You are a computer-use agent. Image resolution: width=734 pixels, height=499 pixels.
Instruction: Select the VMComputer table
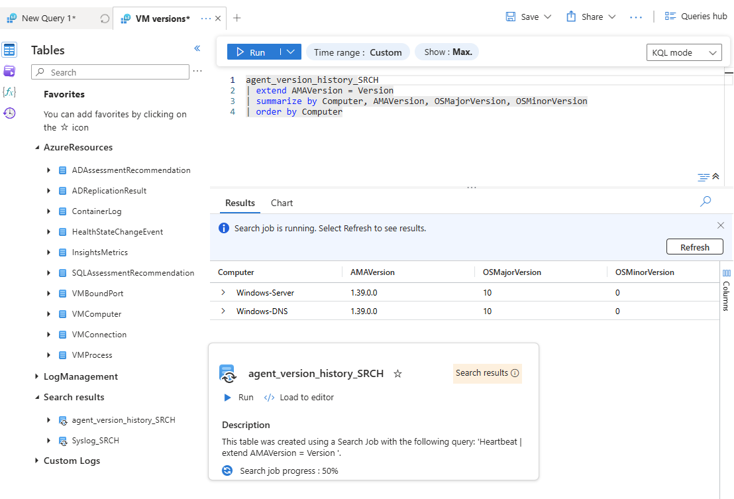click(97, 314)
